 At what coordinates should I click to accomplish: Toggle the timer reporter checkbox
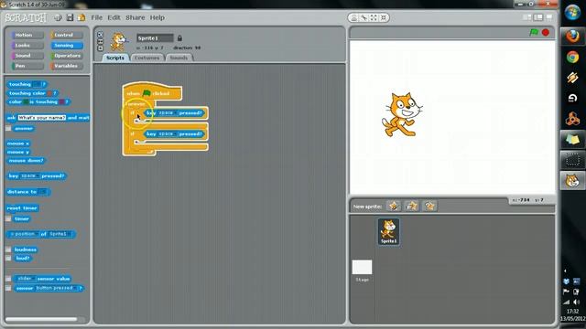tap(8, 219)
